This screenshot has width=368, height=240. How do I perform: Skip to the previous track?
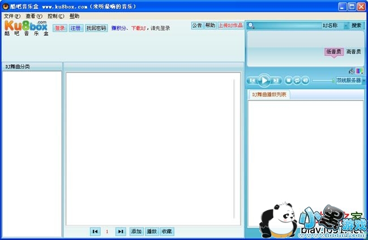tap(251, 81)
